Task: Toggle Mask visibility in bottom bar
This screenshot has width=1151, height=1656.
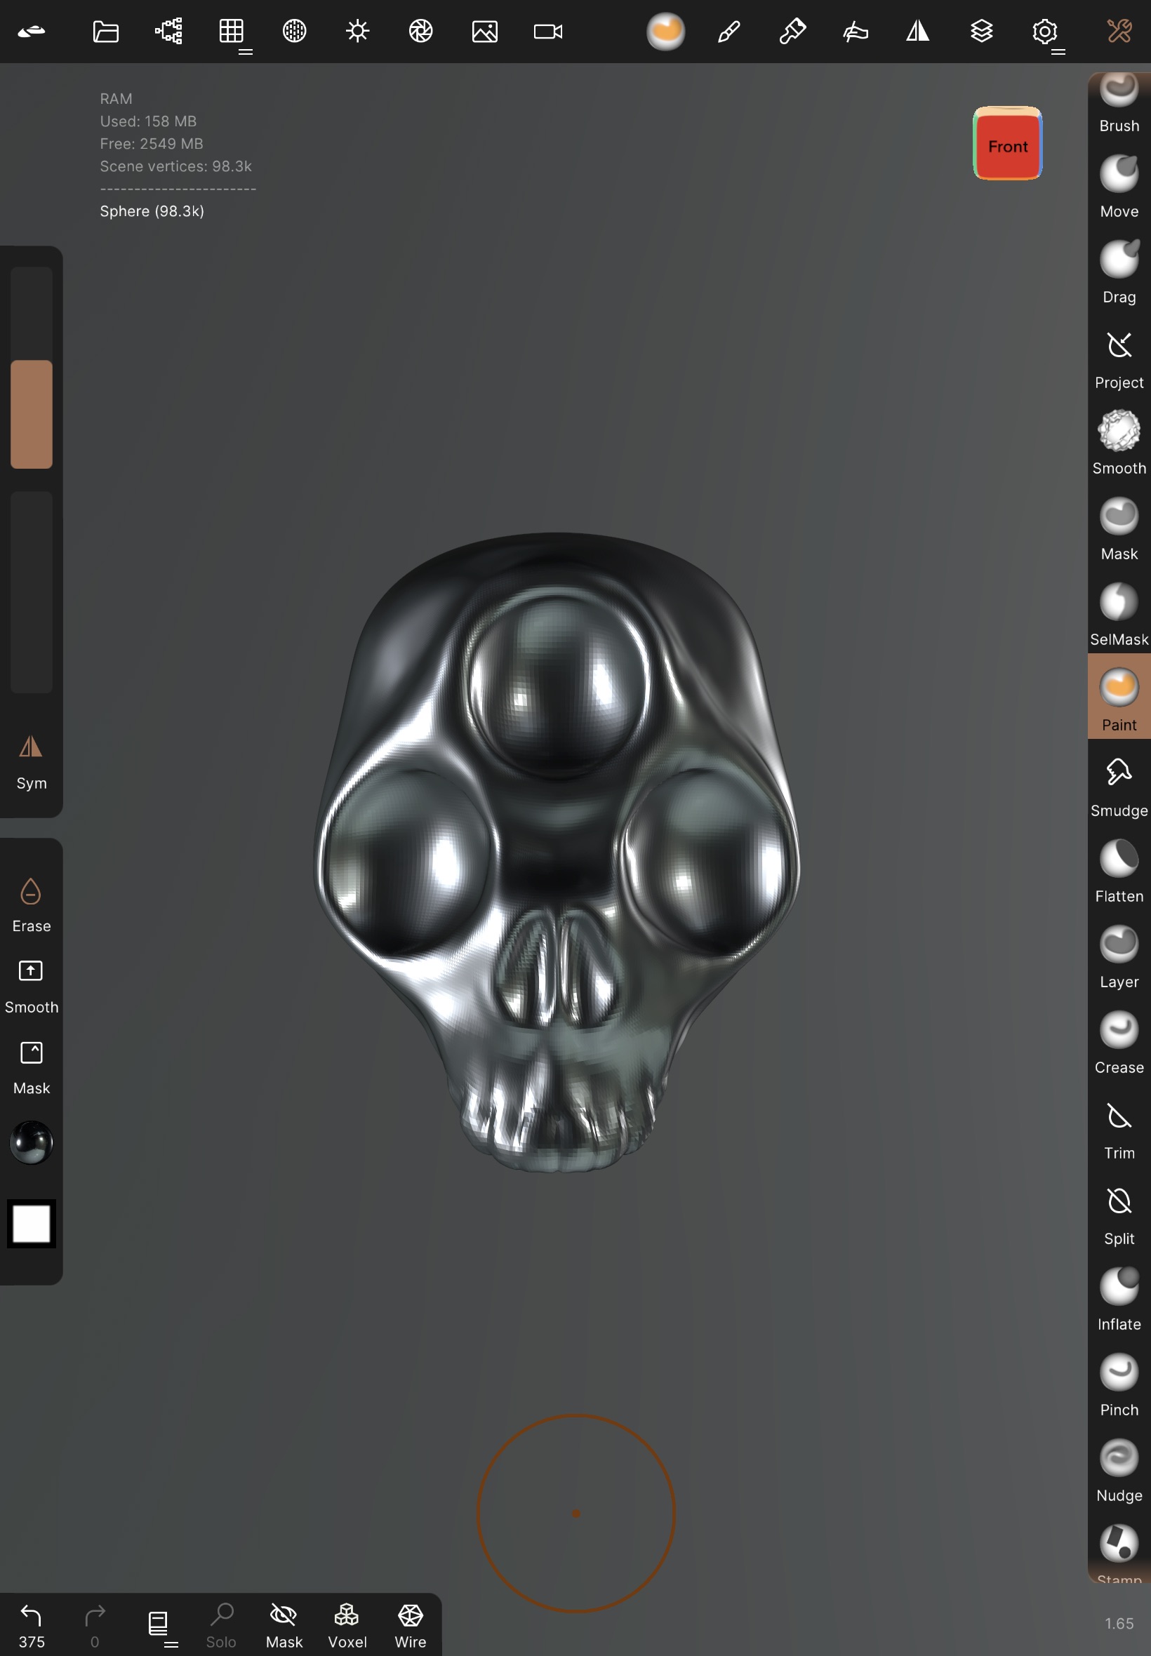Action: tap(284, 1624)
